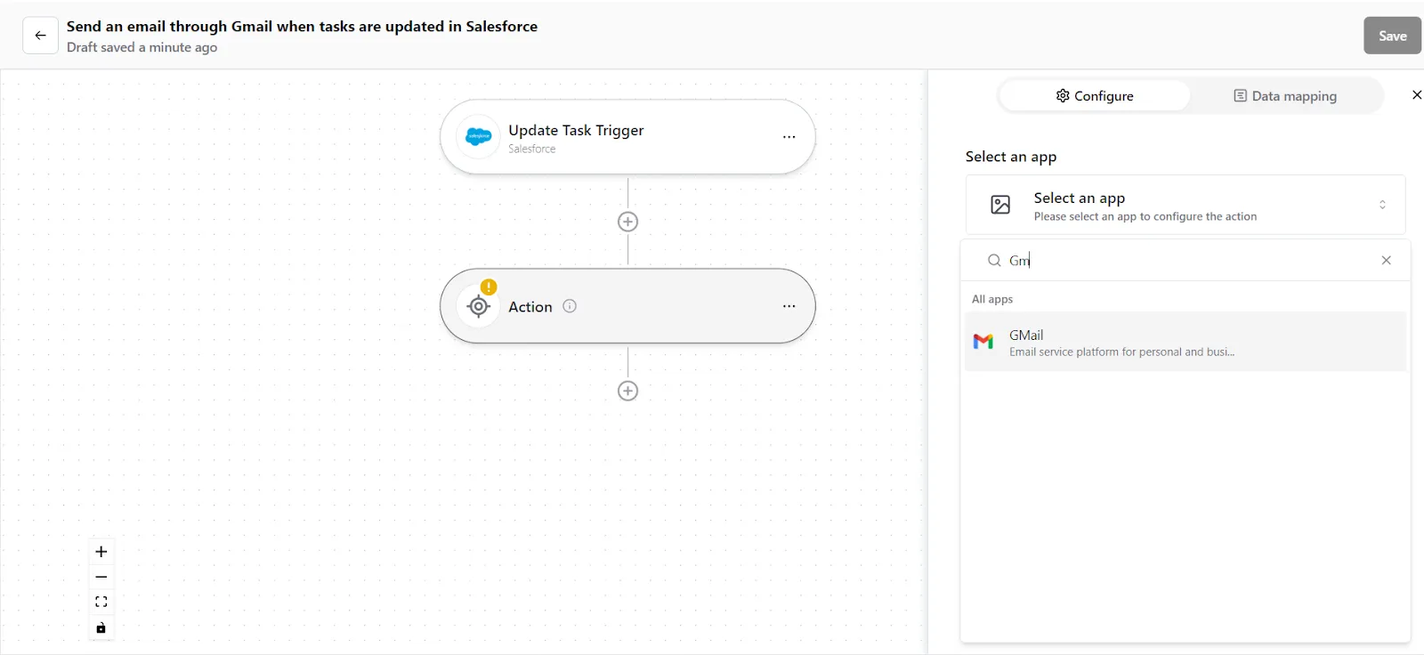Clear the app search text
Viewport: 1424px width, 655px height.
1386,260
